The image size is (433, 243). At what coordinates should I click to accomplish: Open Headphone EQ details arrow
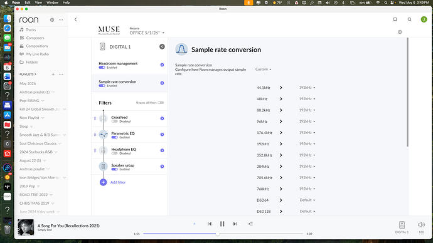click(162, 150)
